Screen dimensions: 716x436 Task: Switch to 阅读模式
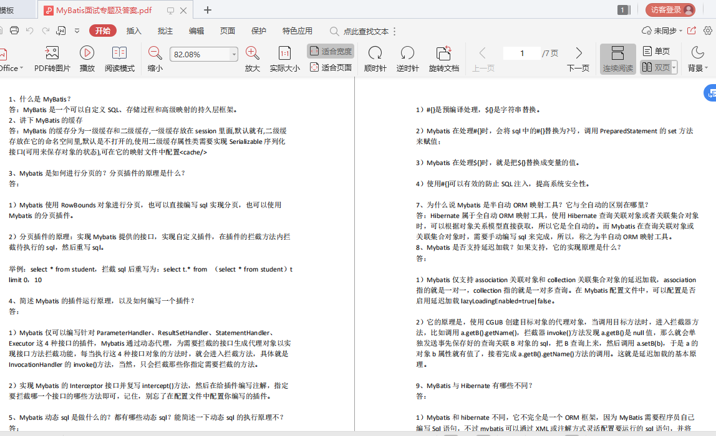[120, 59]
